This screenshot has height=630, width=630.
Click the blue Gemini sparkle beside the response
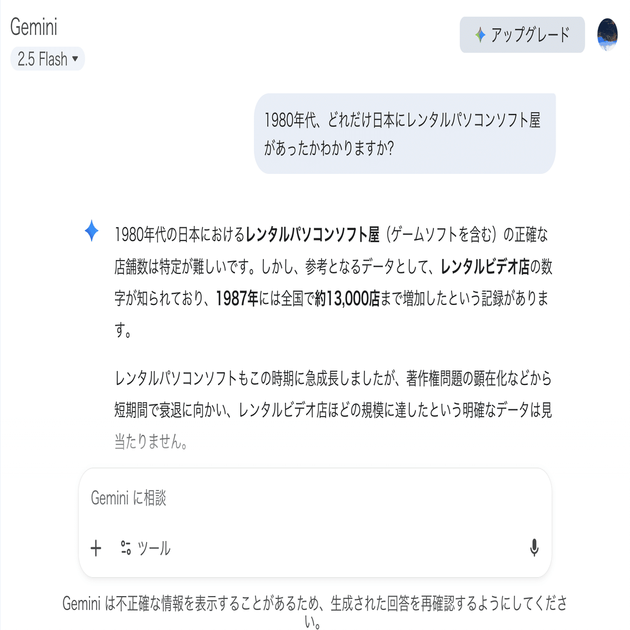coord(92,231)
